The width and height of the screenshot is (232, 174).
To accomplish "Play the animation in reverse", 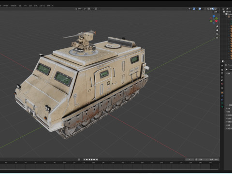I will [89, 159].
